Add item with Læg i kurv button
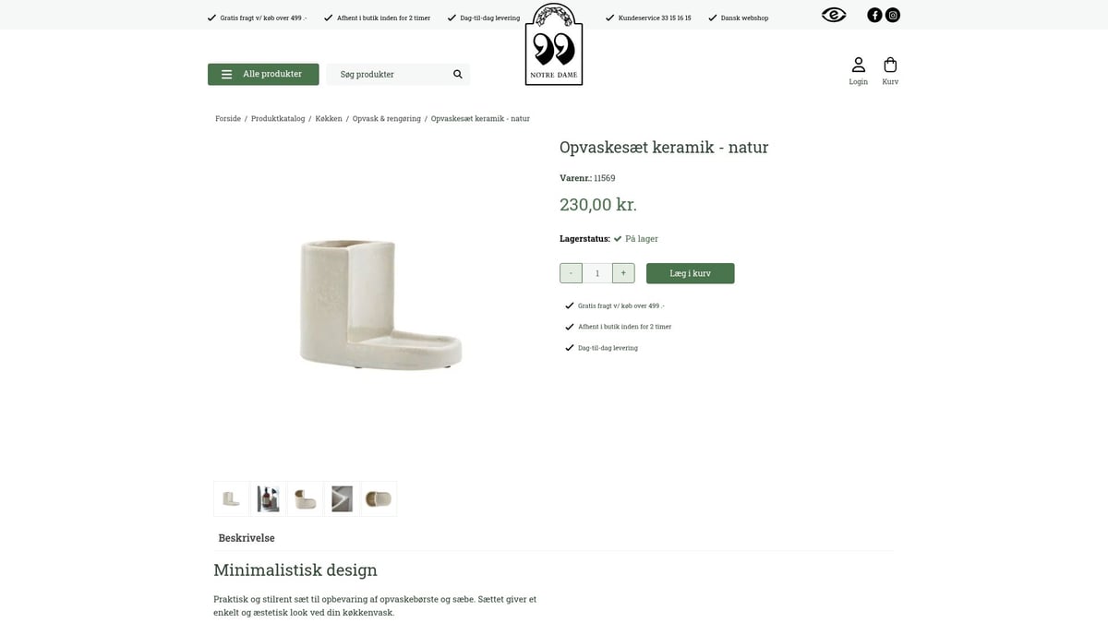This screenshot has height=623, width=1108. 691,273
